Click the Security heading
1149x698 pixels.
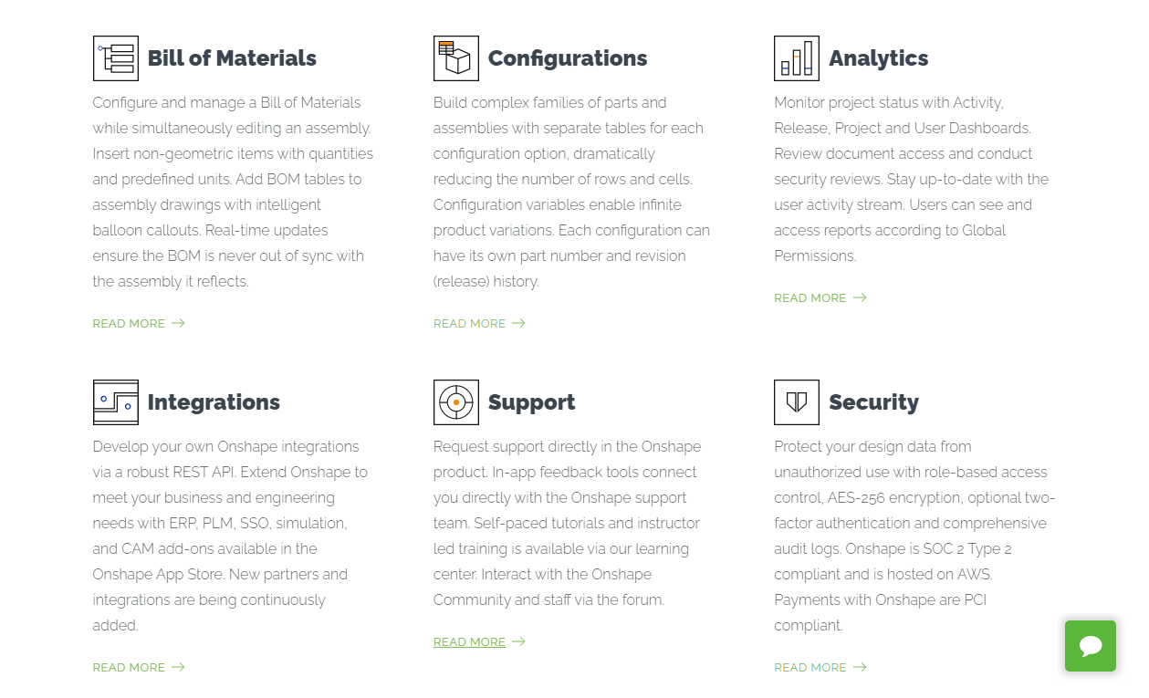click(x=873, y=402)
